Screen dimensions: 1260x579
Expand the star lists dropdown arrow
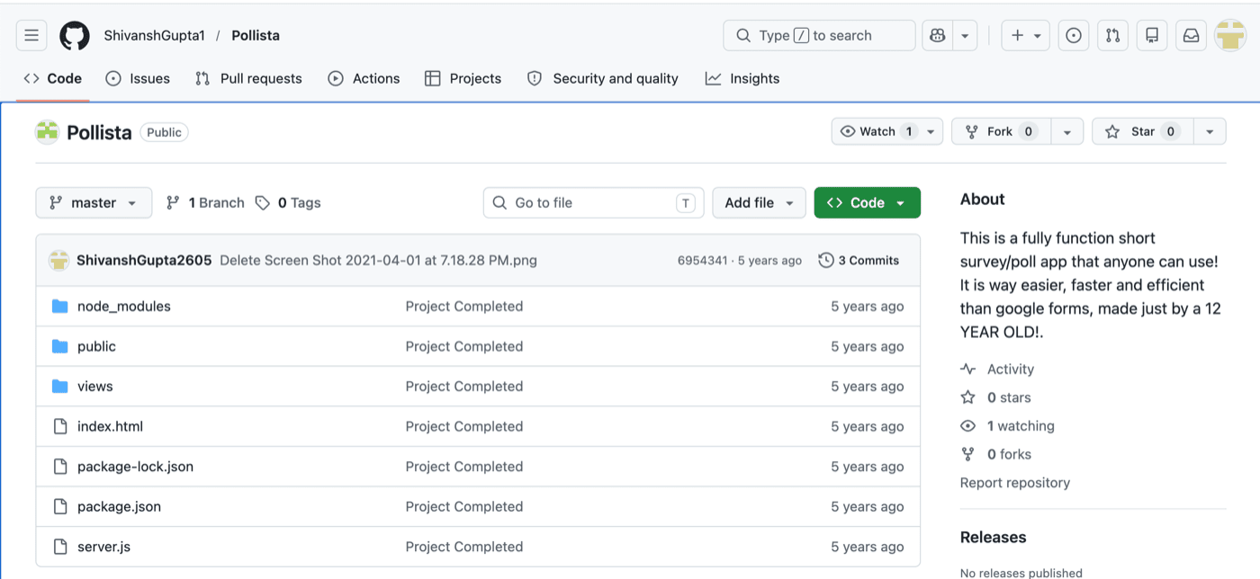point(1210,131)
